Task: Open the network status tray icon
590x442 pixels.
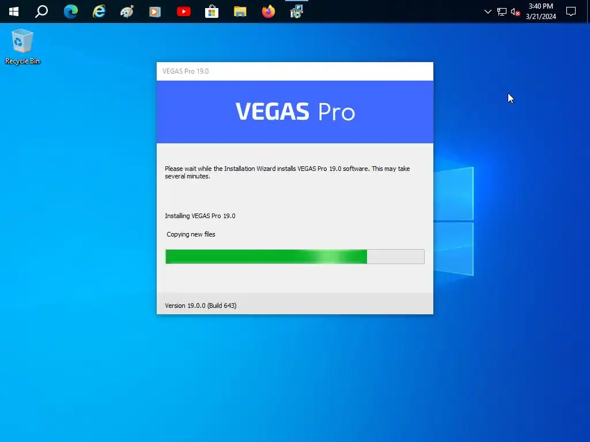Action: (502, 12)
